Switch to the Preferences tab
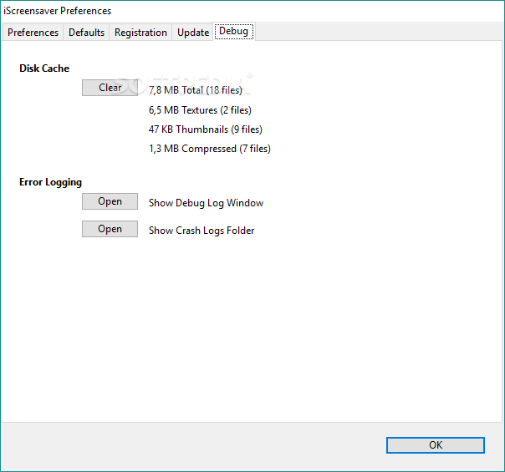 coord(33,33)
